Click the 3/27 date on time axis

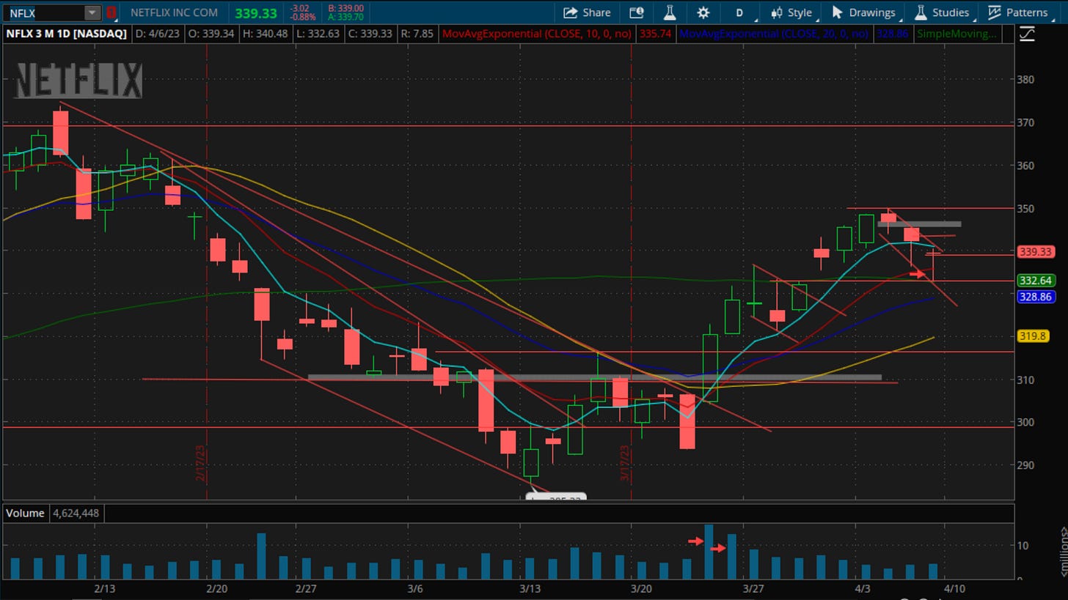click(x=753, y=589)
